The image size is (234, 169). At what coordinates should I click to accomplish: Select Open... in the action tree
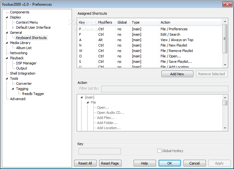(x=103, y=107)
